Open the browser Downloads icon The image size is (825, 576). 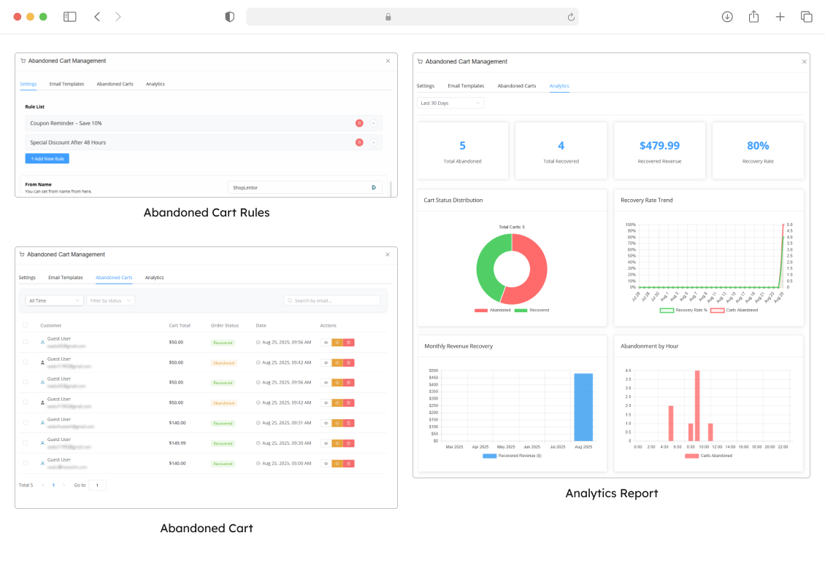point(727,17)
